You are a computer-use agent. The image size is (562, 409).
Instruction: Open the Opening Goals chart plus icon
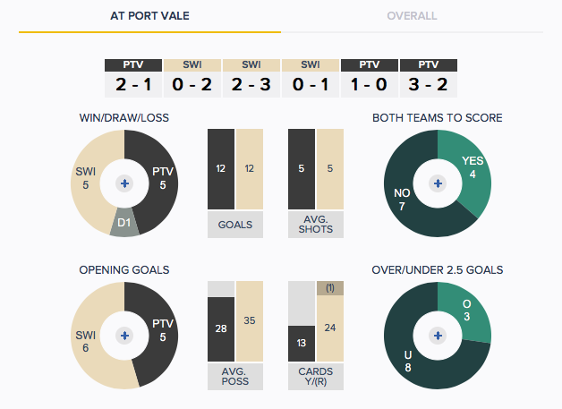pos(124,336)
